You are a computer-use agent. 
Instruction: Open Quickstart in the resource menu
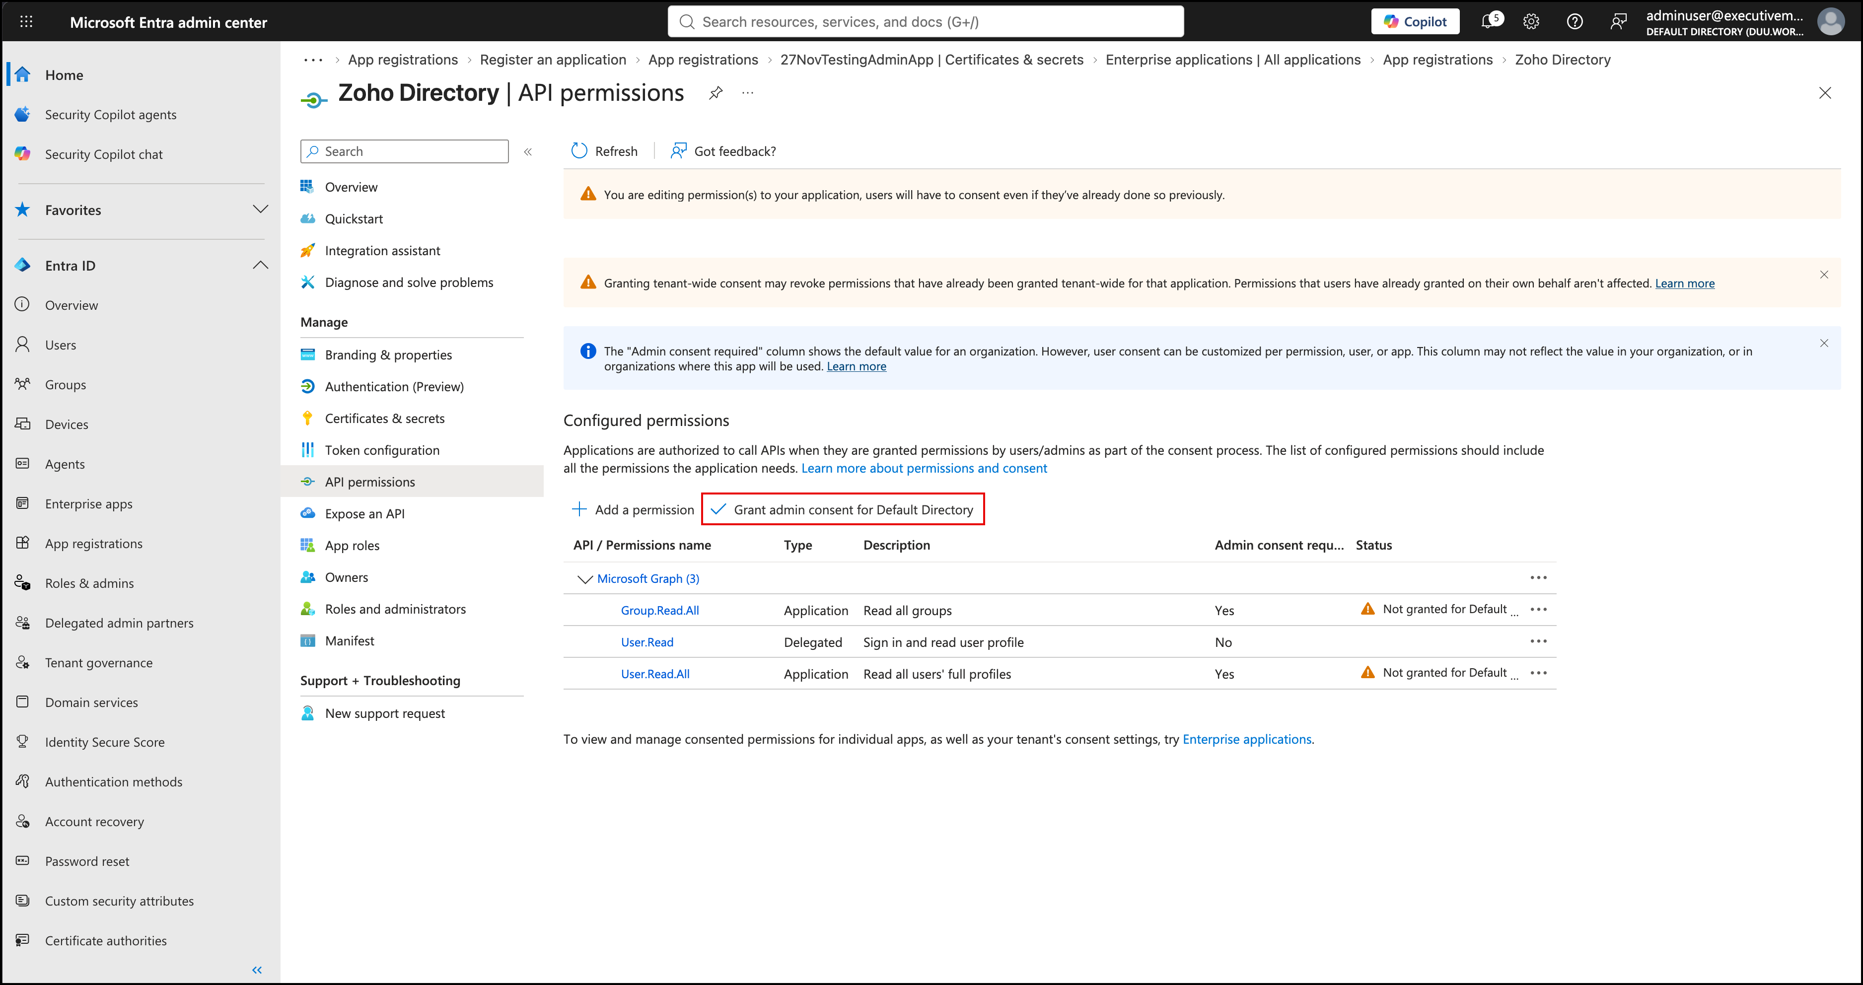click(354, 219)
